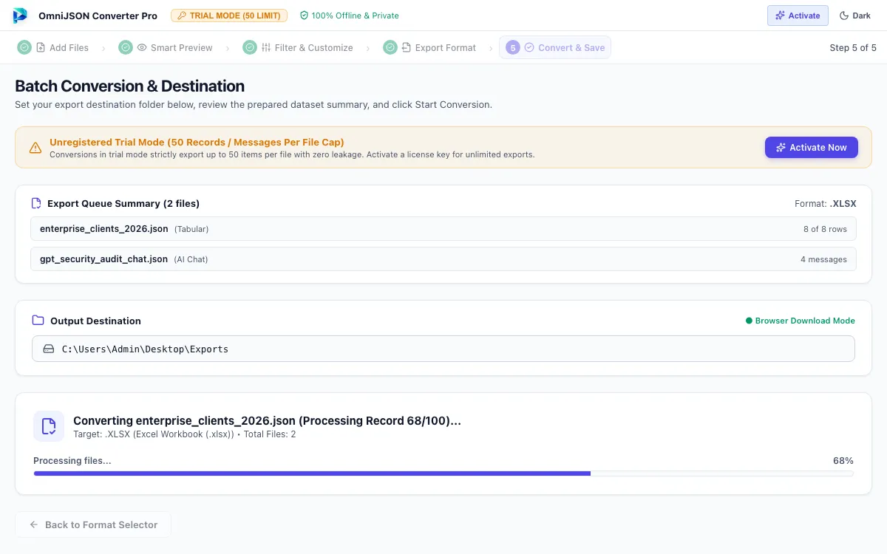The height and width of the screenshot is (554, 887).
Task: Click the file icon beside Export Queue Summary
Action: (x=36, y=203)
